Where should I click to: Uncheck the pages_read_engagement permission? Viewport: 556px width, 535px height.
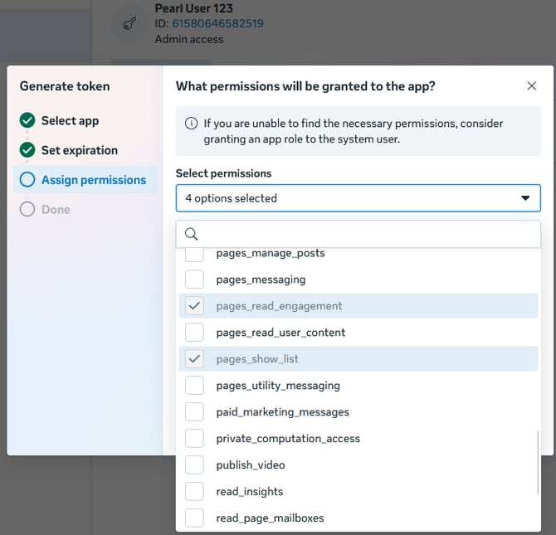194,306
